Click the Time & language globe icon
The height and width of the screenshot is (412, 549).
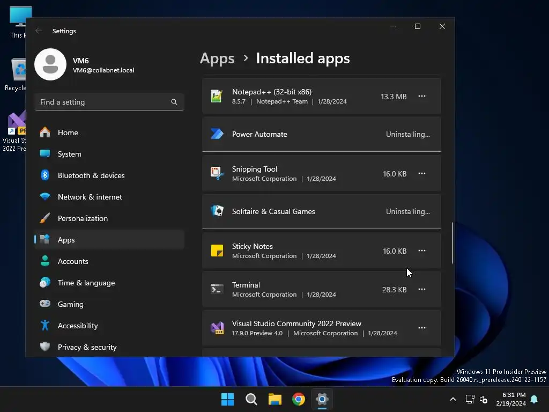pyautogui.click(x=45, y=282)
